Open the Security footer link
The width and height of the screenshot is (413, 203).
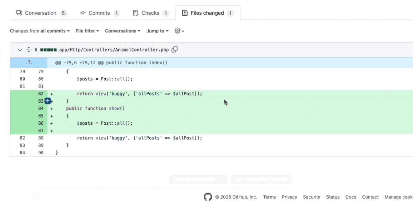(311, 197)
